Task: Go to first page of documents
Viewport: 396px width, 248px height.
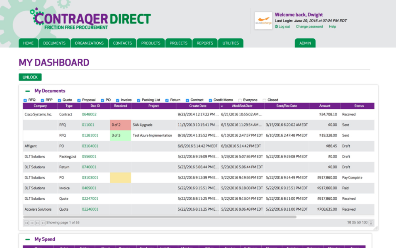Action: (27, 223)
